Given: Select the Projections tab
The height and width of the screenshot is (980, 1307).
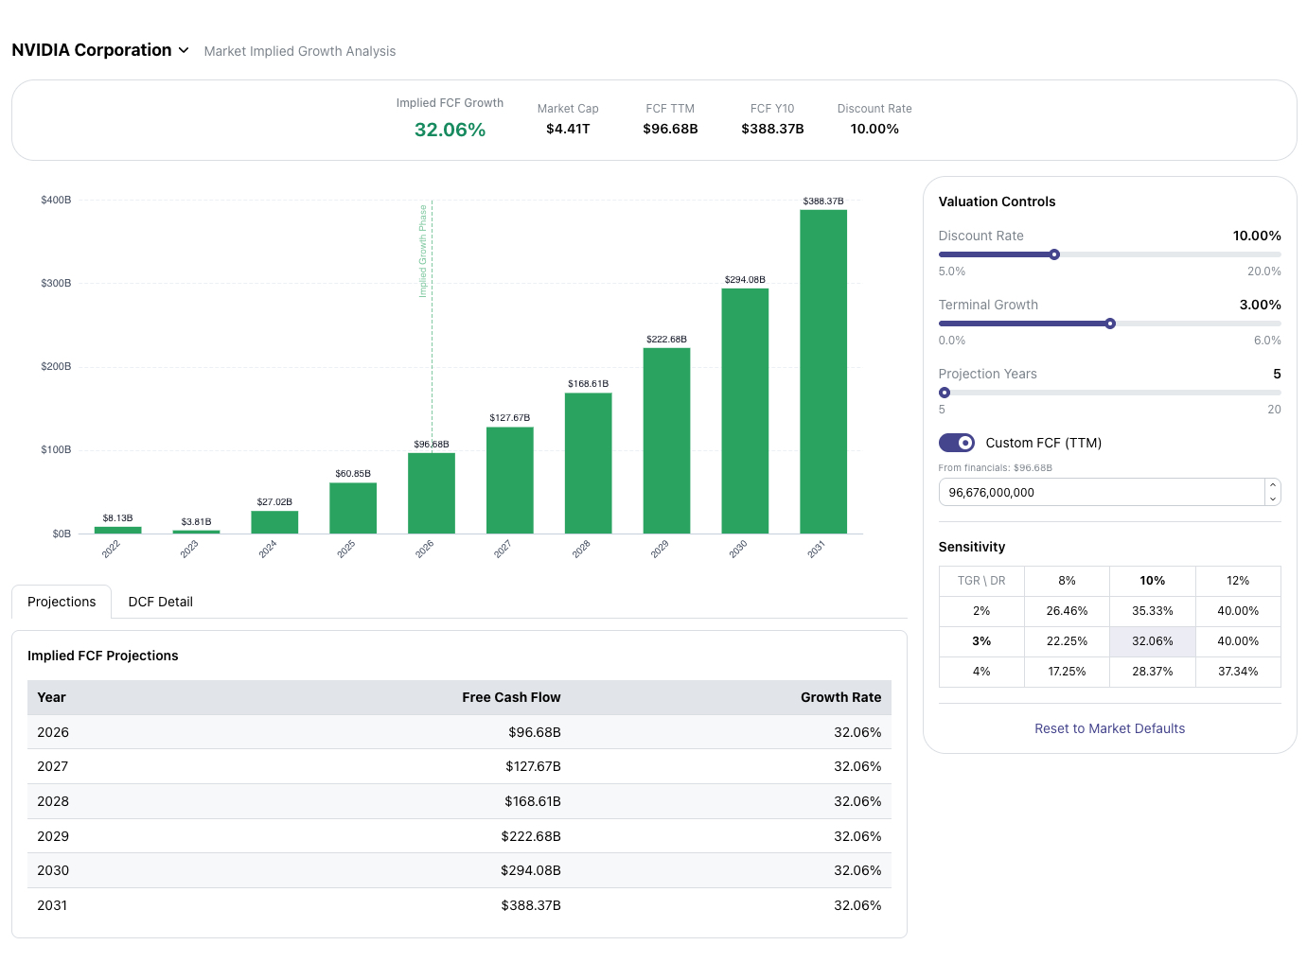Looking at the screenshot, I should 62,602.
